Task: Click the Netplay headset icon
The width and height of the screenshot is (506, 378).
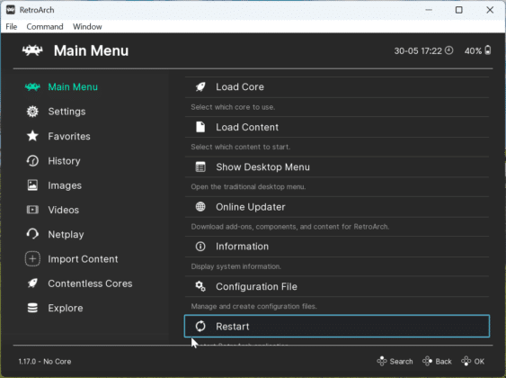Action: point(32,234)
